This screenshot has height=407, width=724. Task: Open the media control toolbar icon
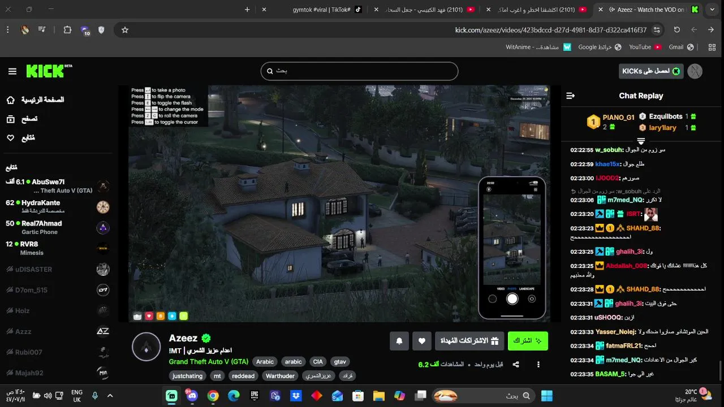(42, 30)
